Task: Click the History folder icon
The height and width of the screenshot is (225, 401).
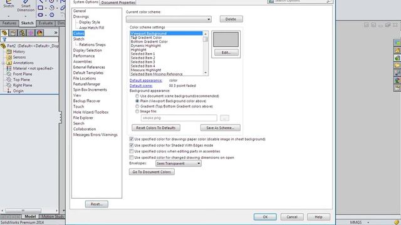Action: pos(9,51)
